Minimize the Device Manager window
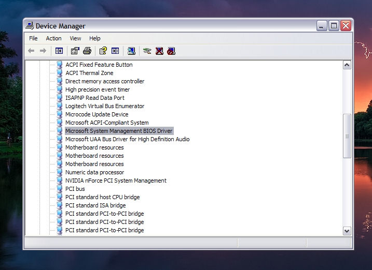The image size is (372, 270). 322,25
